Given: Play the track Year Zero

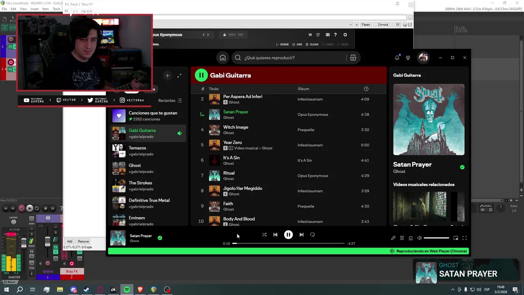Looking at the screenshot, I should click(x=289, y=145).
